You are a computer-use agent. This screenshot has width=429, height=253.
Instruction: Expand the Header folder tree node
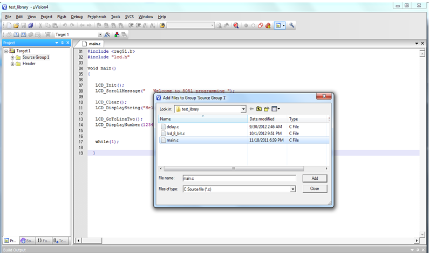pos(12,64)
